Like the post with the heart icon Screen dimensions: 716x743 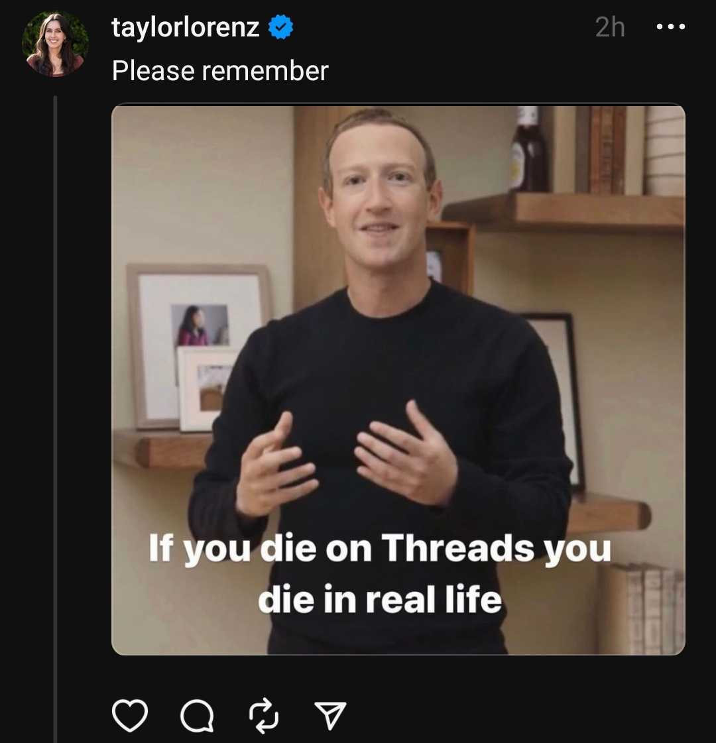click(130, 715)
